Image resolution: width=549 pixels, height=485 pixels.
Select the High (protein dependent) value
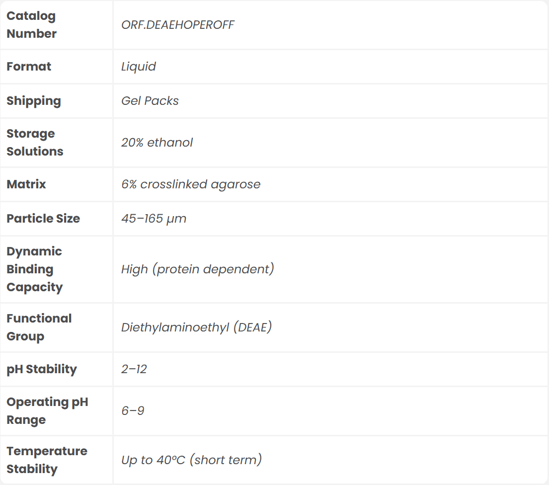pos(198,269)
